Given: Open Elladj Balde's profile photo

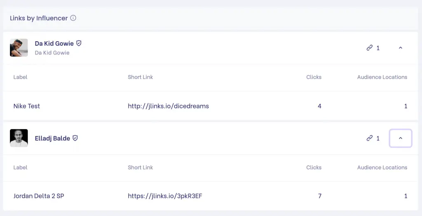Looking at the screenshot, I should pos(19,138).
